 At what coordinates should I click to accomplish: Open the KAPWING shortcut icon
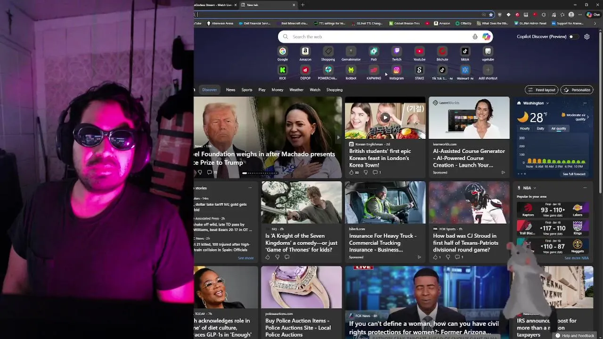[x=374, y=70]
